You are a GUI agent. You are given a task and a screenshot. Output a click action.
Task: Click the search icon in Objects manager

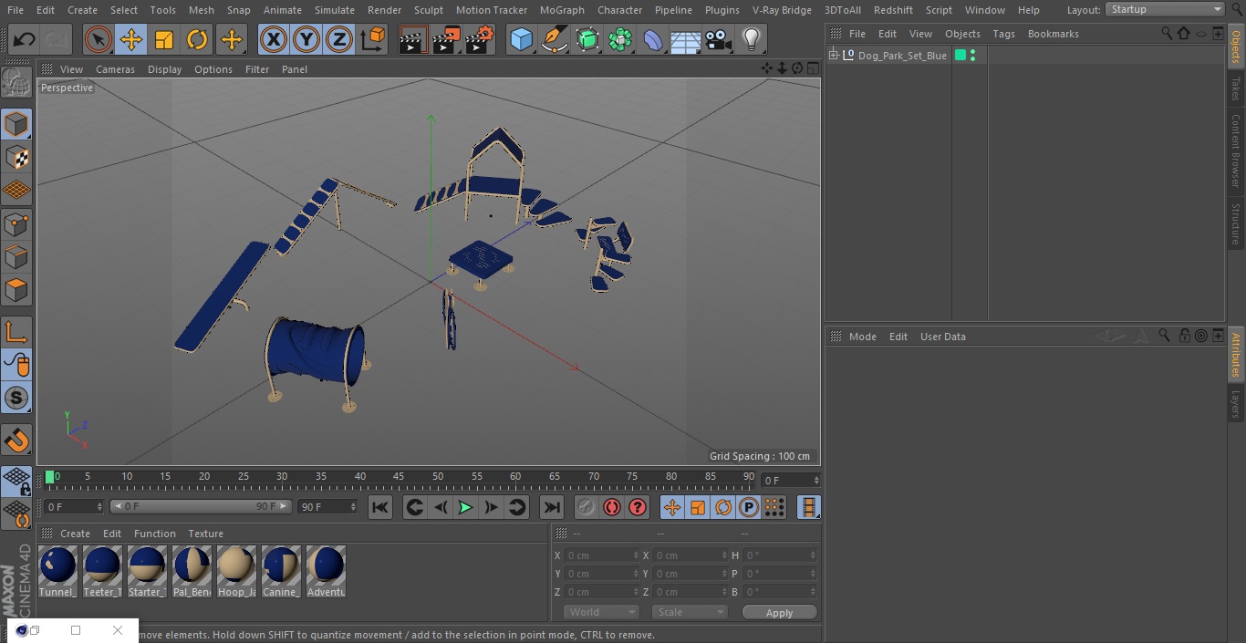tap(1166, 33)
